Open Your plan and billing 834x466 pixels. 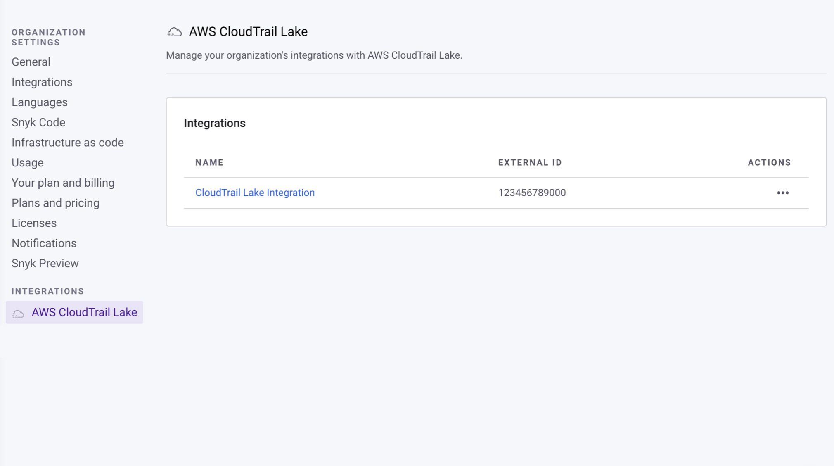click(63, 183)
